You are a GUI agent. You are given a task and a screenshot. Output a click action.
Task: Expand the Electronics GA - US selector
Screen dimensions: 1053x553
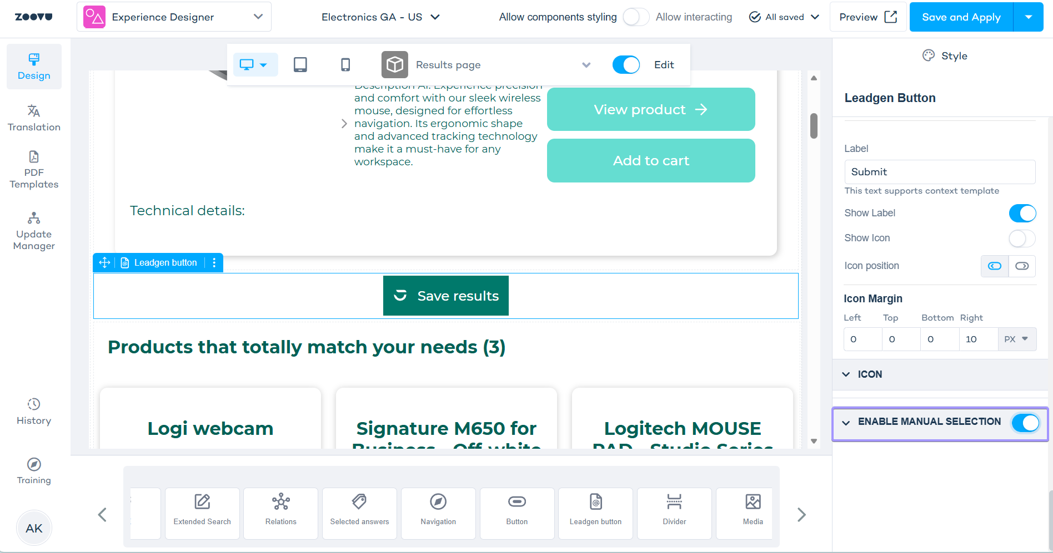click(381, 17)
